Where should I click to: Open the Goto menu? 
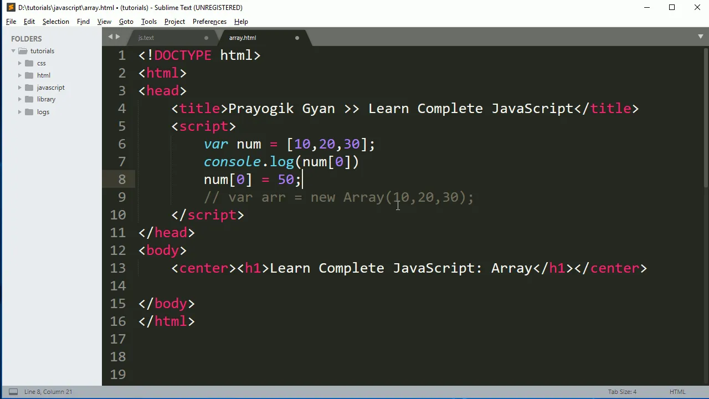[126, 22]
